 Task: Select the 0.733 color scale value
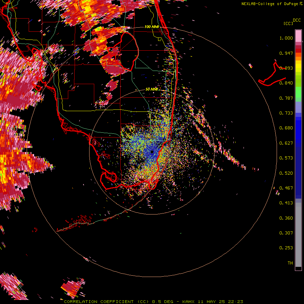point(286,113)
